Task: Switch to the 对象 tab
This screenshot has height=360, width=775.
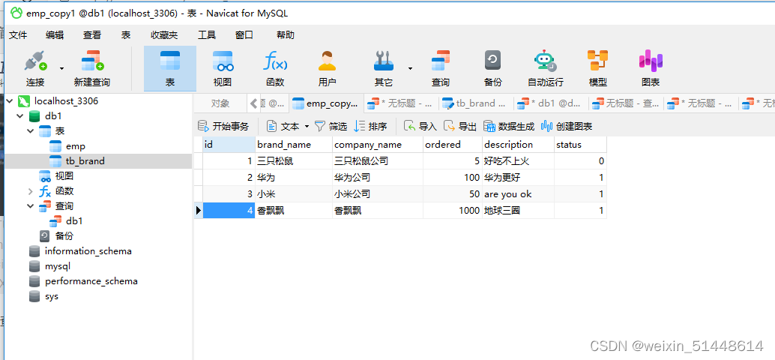Action: 220,103
